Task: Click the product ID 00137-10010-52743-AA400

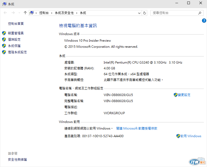Action: (103, 136)
